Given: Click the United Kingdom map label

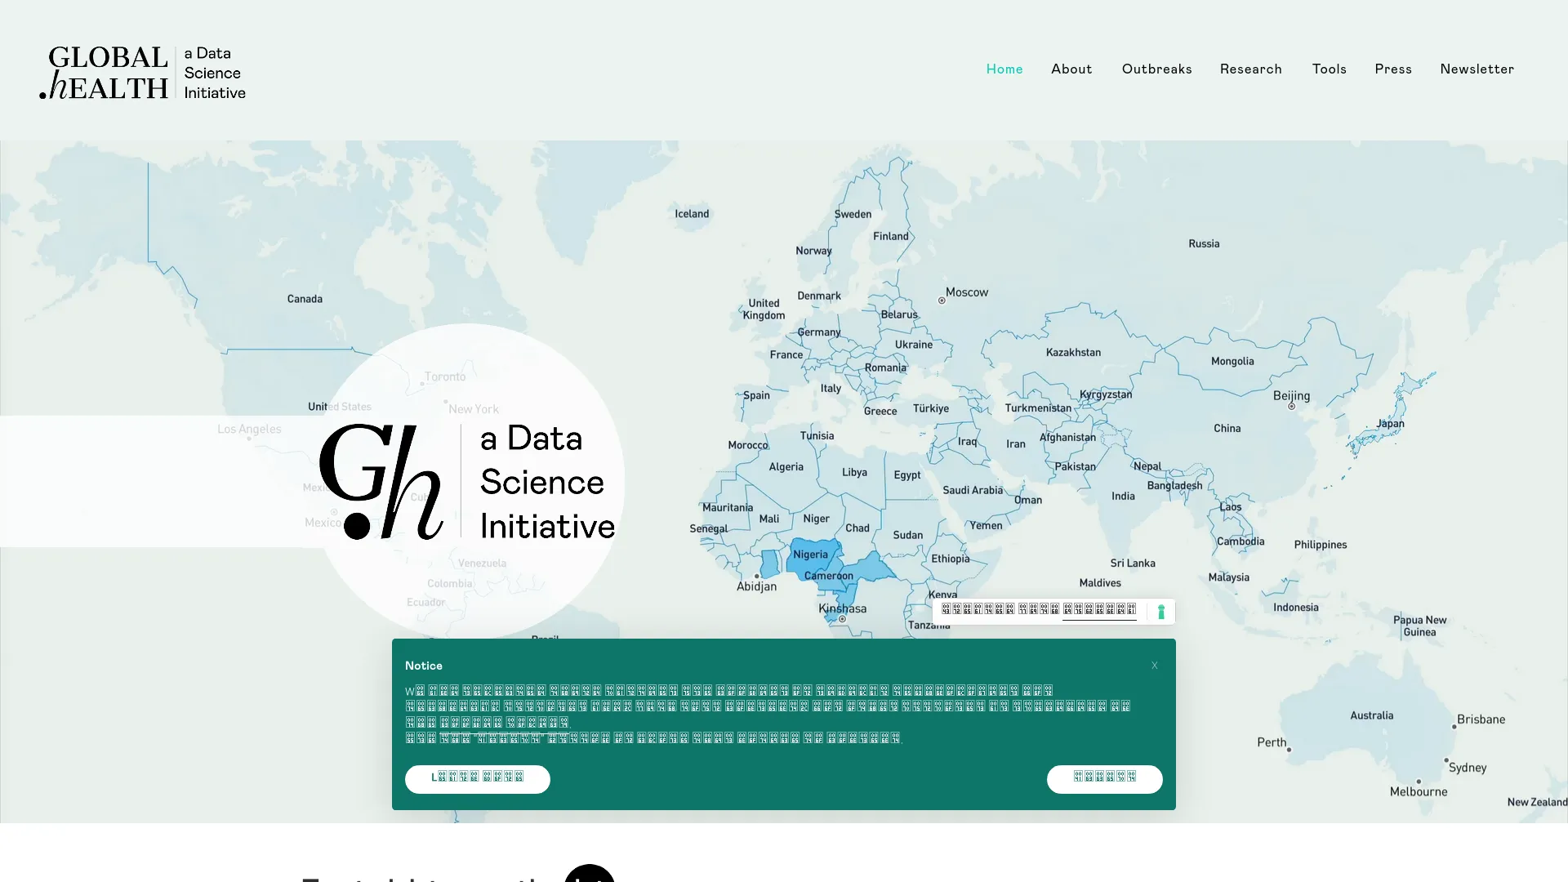Looking at the screenshot, I should coord(764,309).
